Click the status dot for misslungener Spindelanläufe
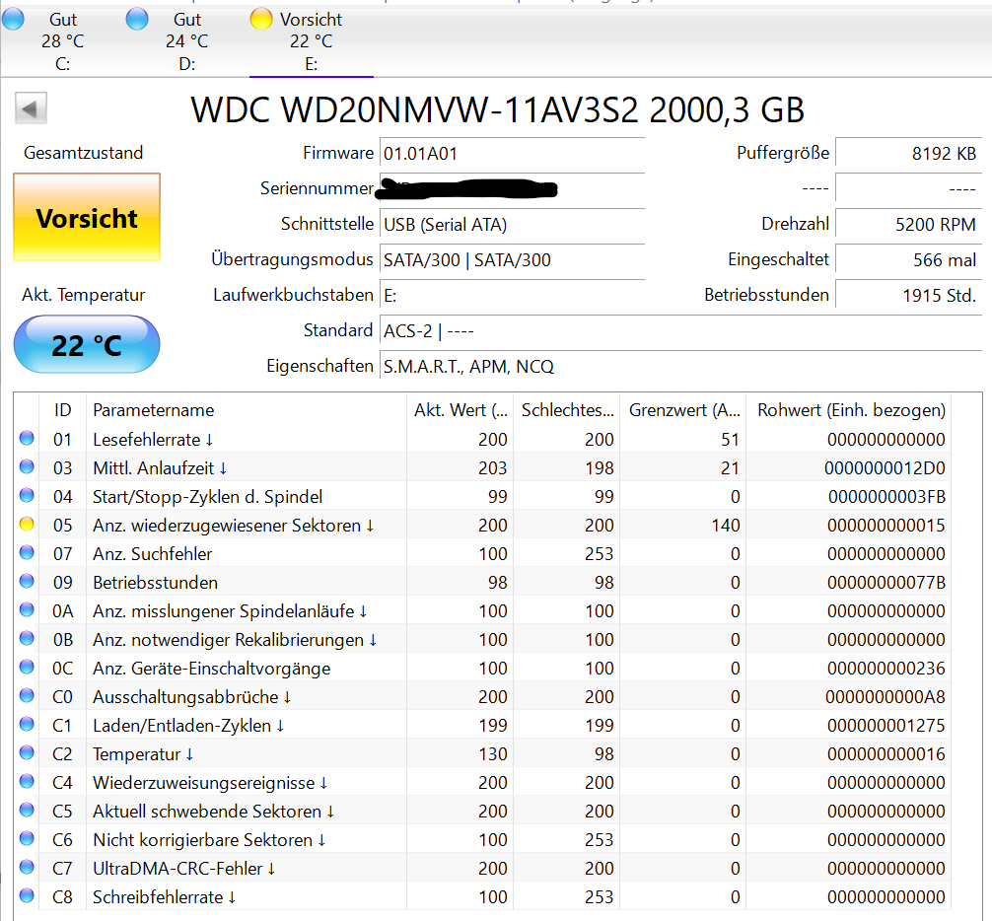This screenshot has width=992, height=921. pyautogui.click(x=27, y=609)
